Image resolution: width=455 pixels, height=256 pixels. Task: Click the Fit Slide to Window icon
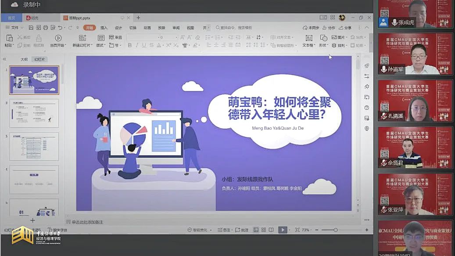(x=297, y=230)
